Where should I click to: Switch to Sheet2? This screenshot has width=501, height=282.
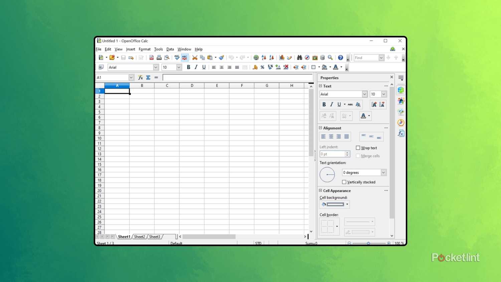click(139, 237)
